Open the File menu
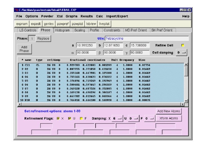Screen dimensions: 203x152 click(19, 16)
